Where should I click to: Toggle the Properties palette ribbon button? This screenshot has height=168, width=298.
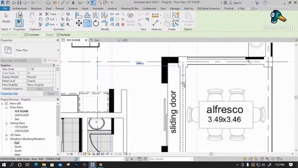coord(19,23)
